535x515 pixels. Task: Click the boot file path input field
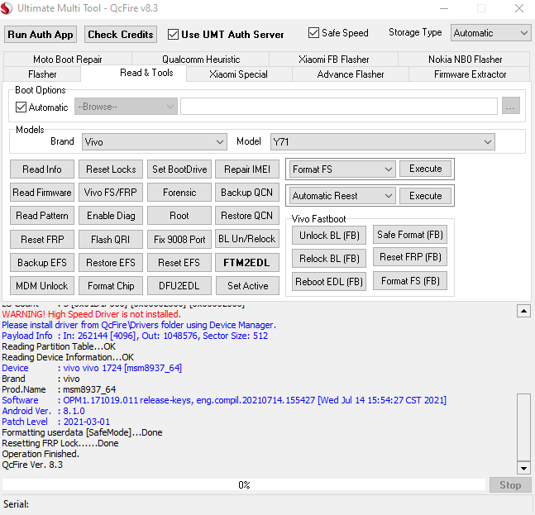(x=339, y=107)
